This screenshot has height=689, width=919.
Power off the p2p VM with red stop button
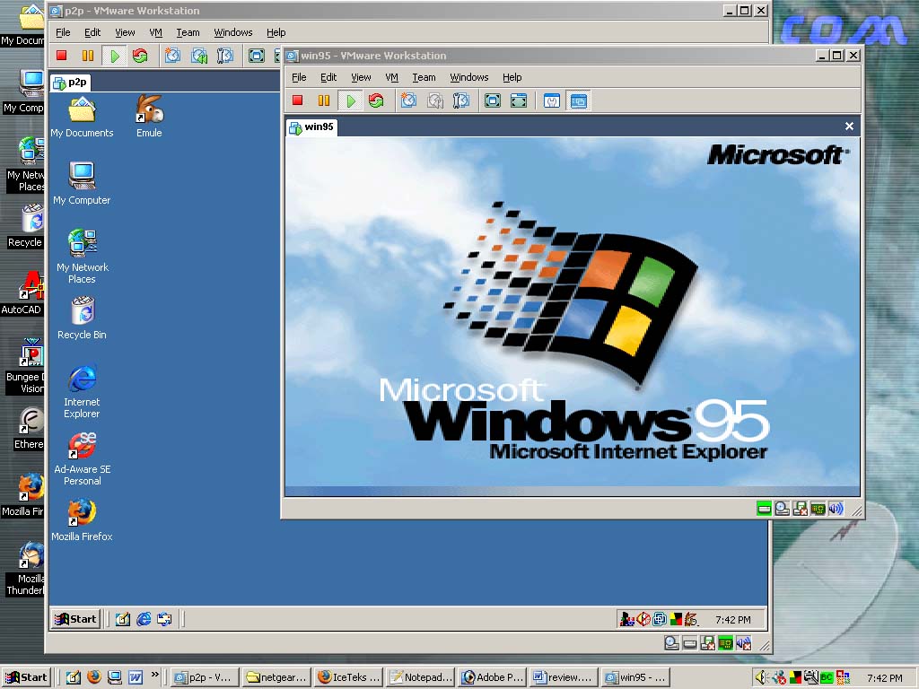[62, 56]
